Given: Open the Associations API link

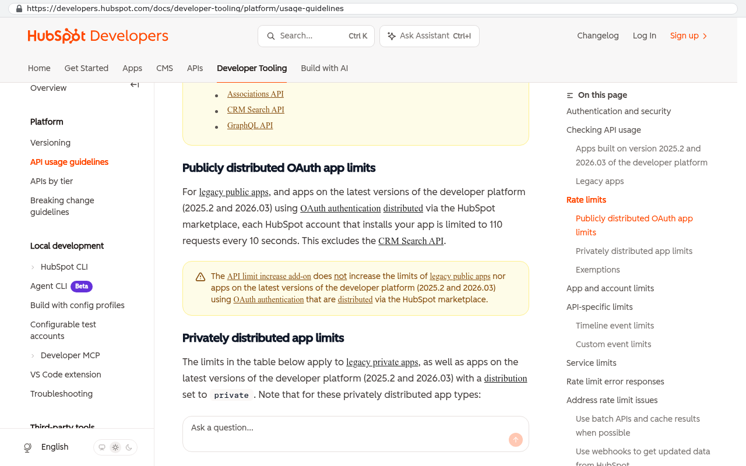Looking at the screenshot, I should point(255,94).
